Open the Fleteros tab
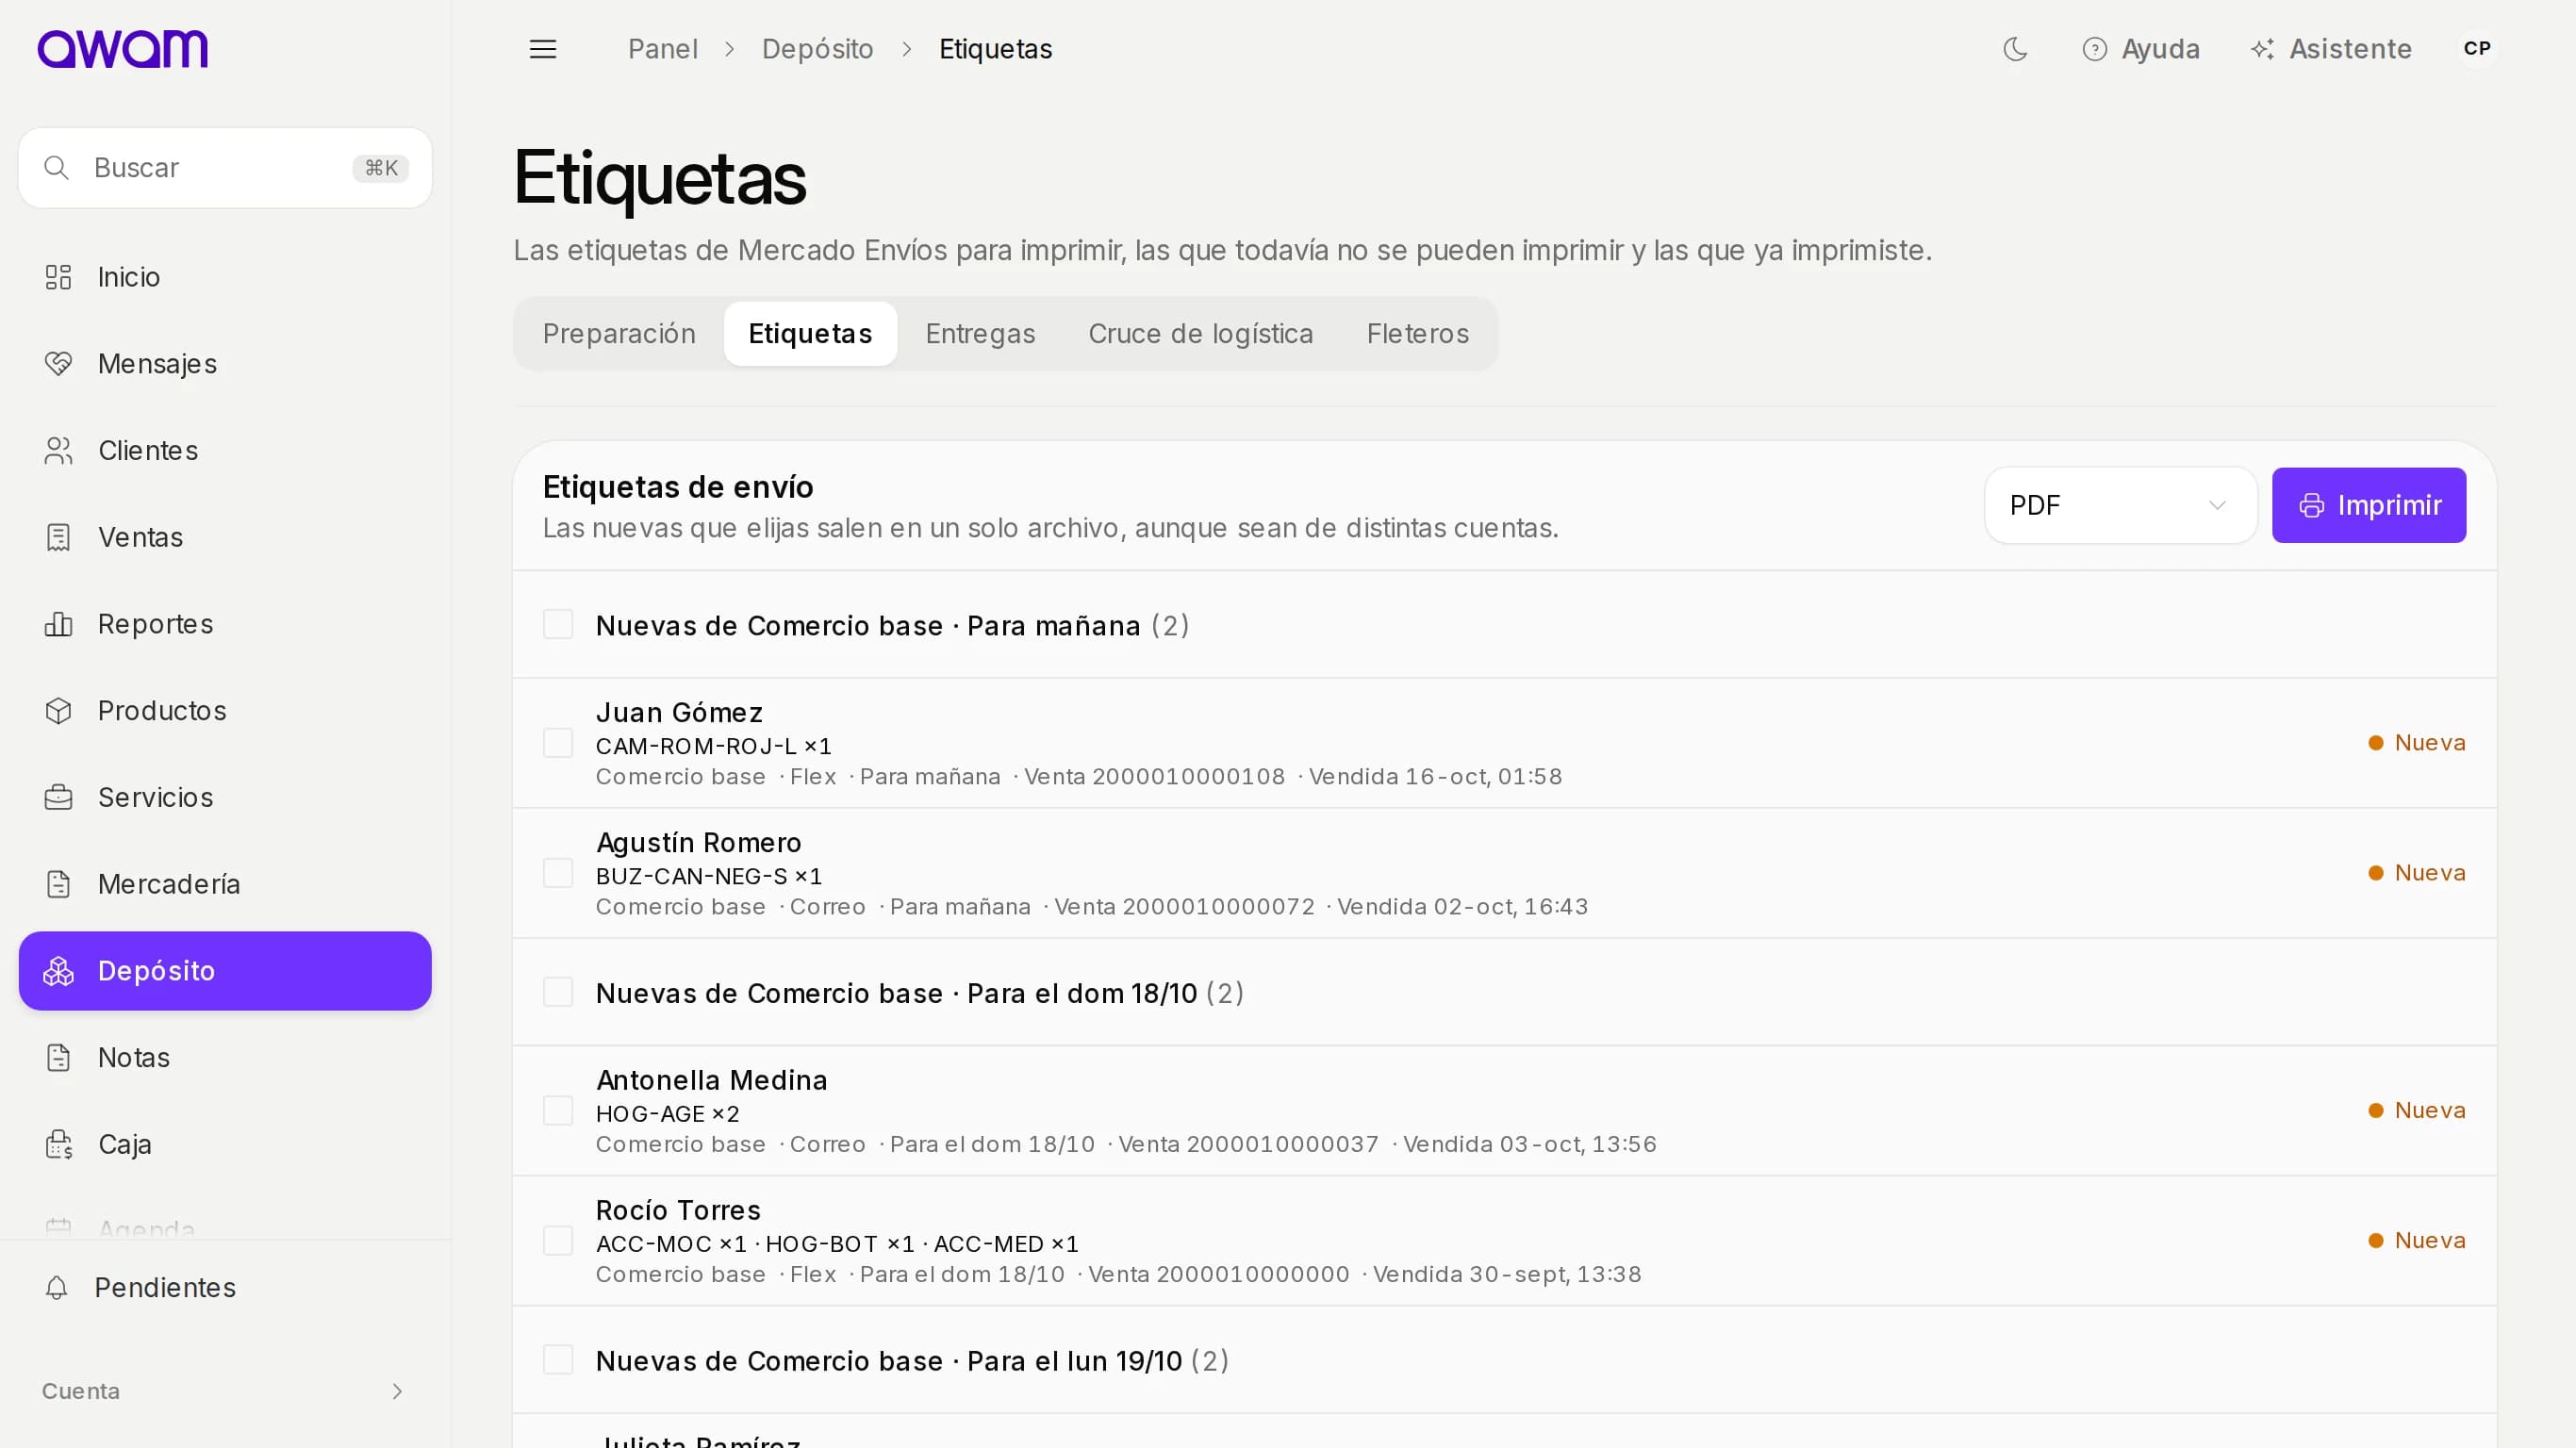Image resolution: width=2576 pixels, height=1448 pixels. [x=1418, y=334]
